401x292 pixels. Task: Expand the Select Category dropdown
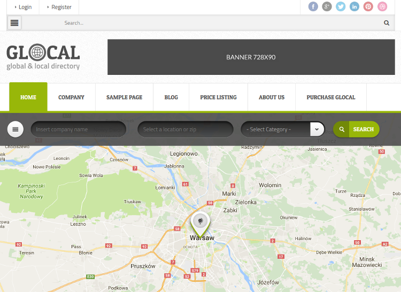pos(283,129)
